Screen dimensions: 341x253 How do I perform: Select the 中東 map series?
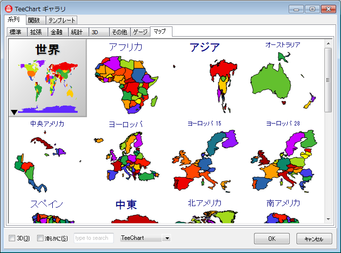coord(126,210)
